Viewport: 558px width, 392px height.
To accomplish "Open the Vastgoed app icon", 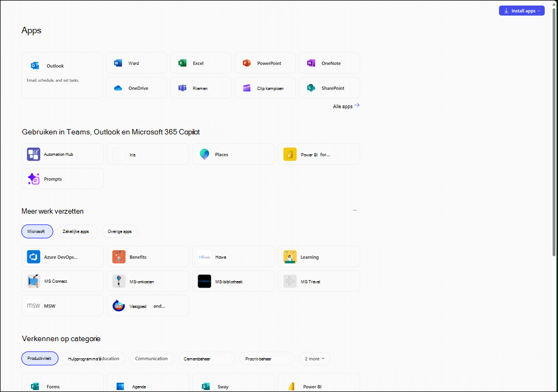I will [x=119, y=306].
